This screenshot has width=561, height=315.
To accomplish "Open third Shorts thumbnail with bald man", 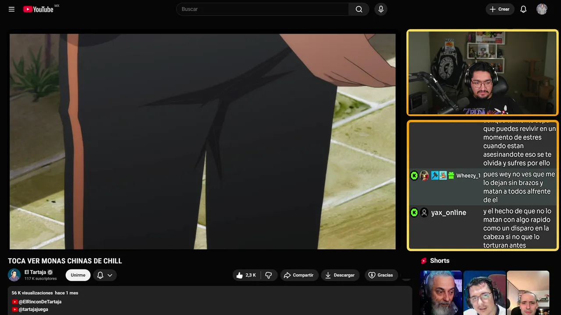I will 528,293.
